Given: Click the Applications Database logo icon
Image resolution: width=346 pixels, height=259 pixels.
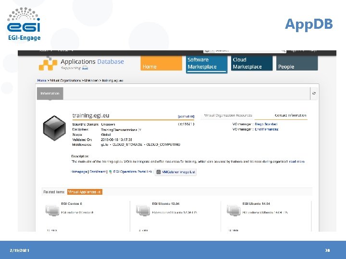Looking at the screenshot, I should [x=48, y=64].
